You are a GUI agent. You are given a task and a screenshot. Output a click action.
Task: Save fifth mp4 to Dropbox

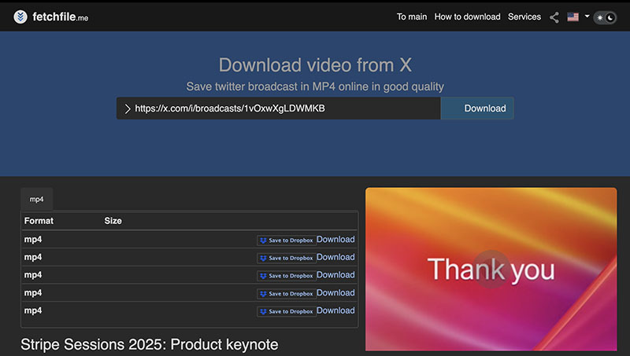coord(287,311)
